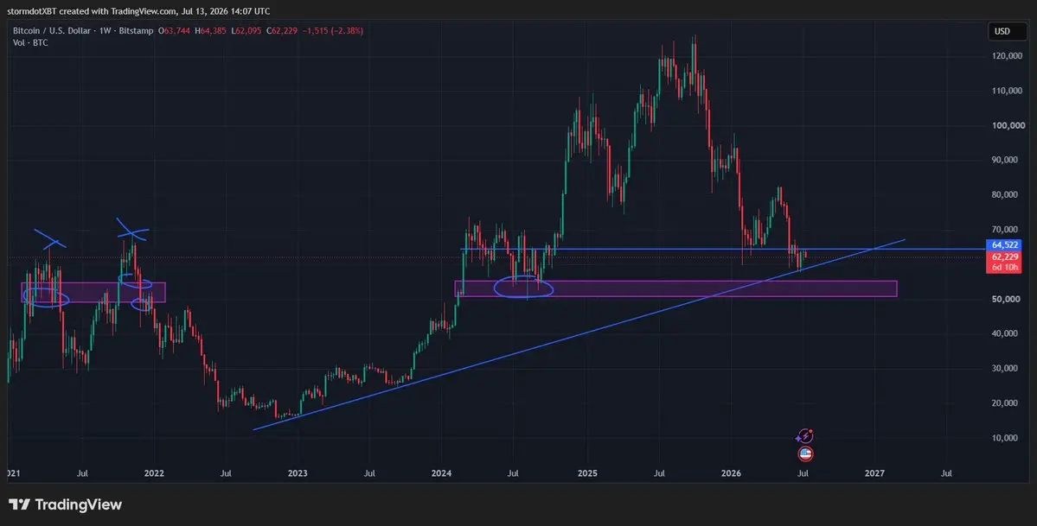Click the 2027 time axis label
This screenshot has width=1037, height=526.
click(874, 473)
